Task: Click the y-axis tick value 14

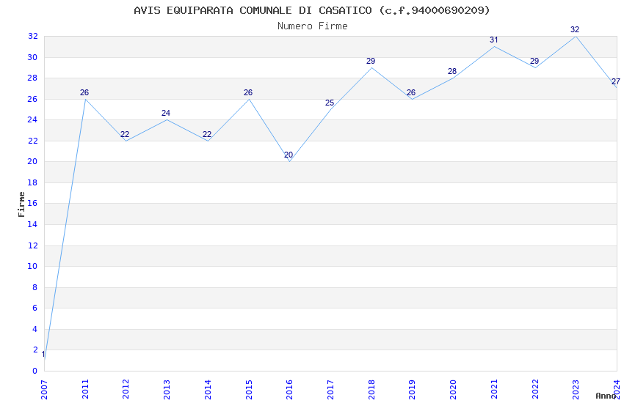Action: (x=32, y=224)
